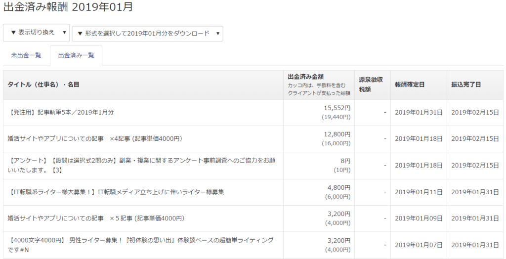Open 婚活サイトやアプリについての記事 ×4記事 link
This screenshot has width=506, height=259.
95,138
